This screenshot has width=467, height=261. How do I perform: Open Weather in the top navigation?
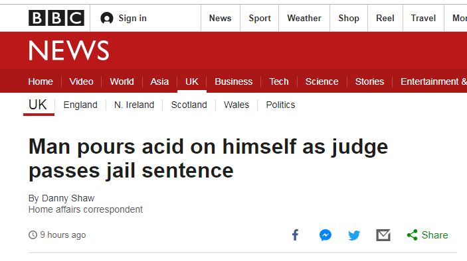[x=304, y=18]
